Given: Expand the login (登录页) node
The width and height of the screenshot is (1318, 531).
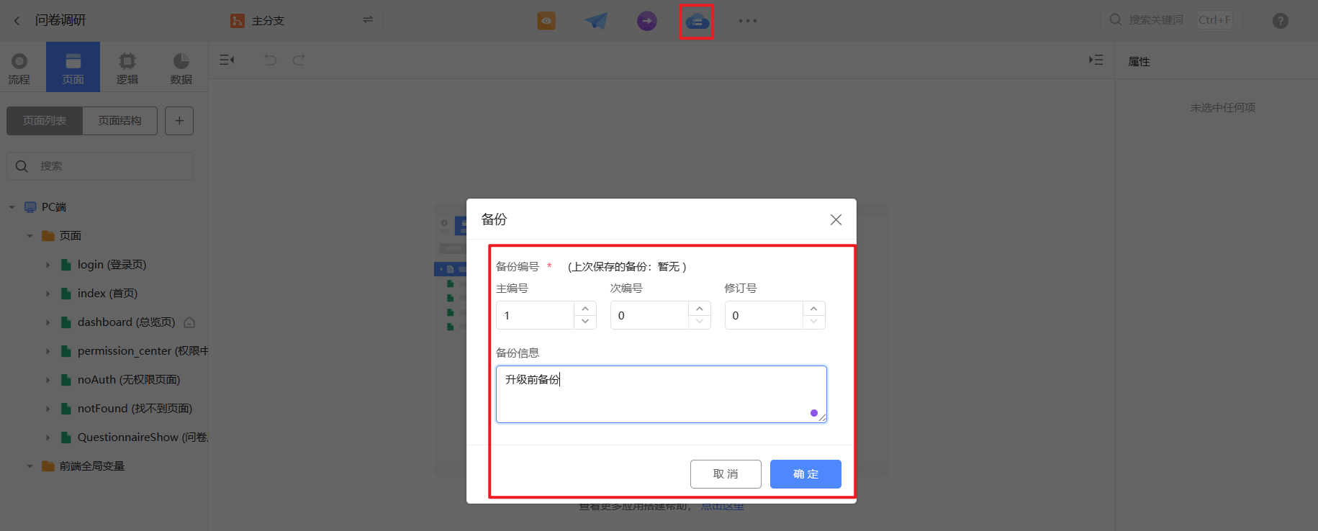Looking at the screenshot, I should coord(48,265).
